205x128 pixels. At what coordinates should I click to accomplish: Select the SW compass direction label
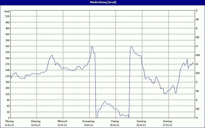pos(198,73)
